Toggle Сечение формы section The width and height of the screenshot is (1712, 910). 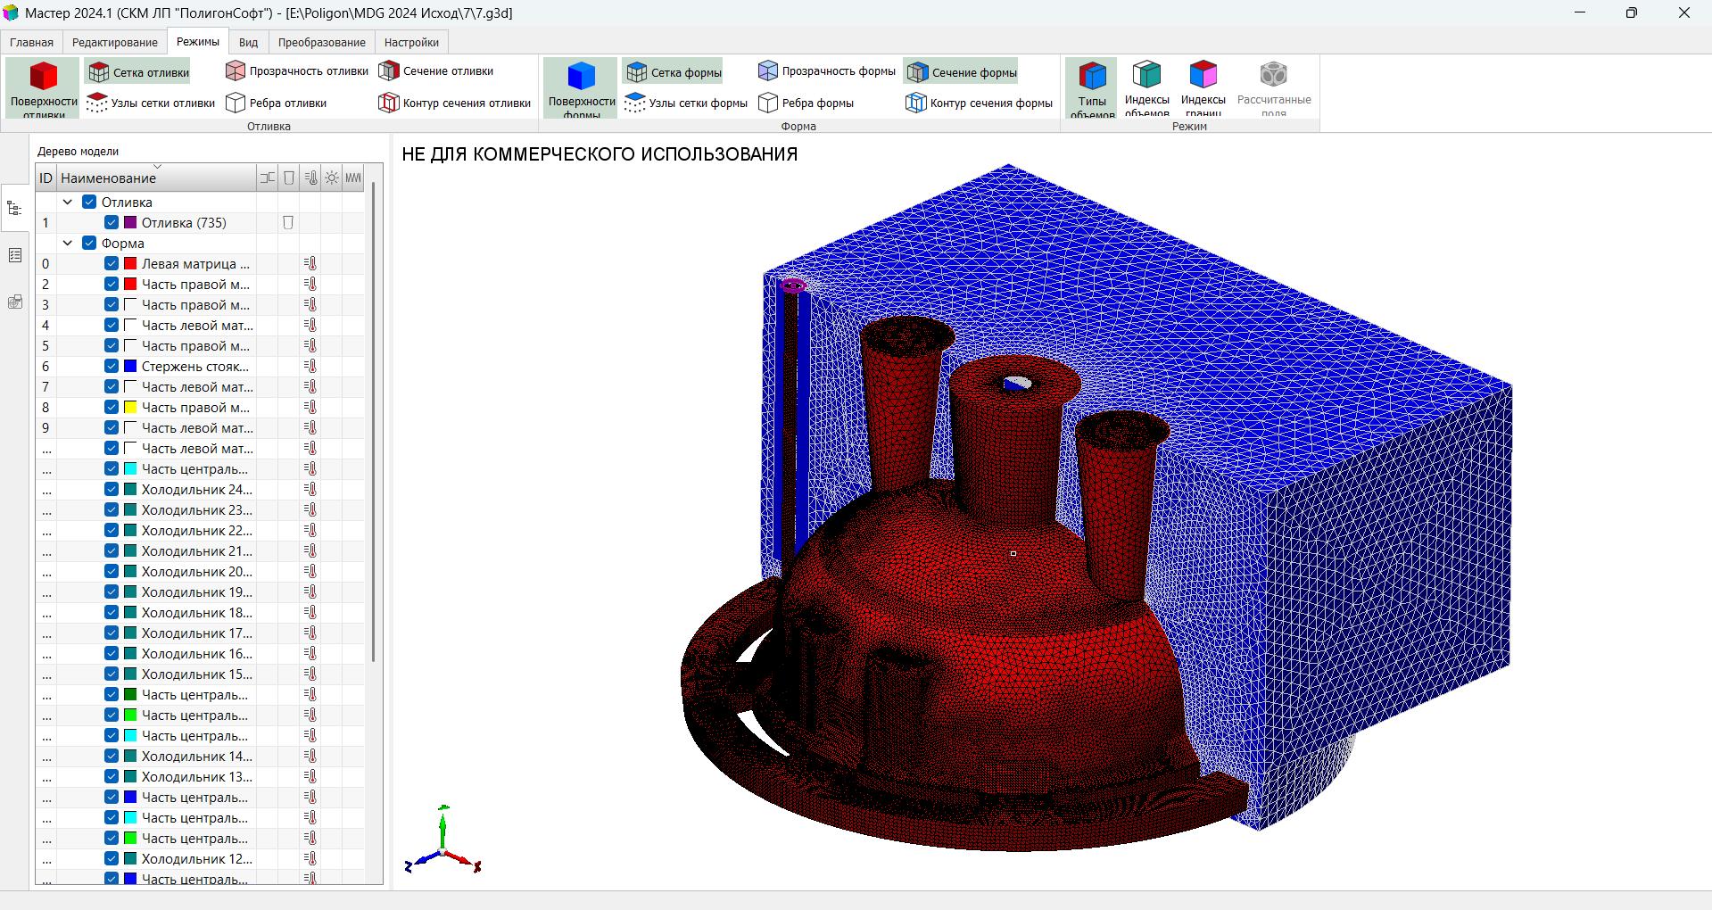click(x=962, y=72)
